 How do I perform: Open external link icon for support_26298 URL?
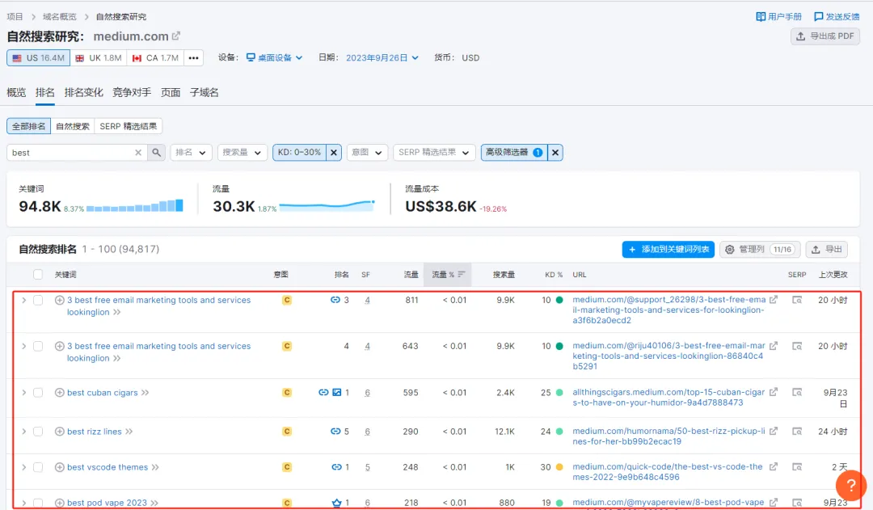[x=774, y=300]
